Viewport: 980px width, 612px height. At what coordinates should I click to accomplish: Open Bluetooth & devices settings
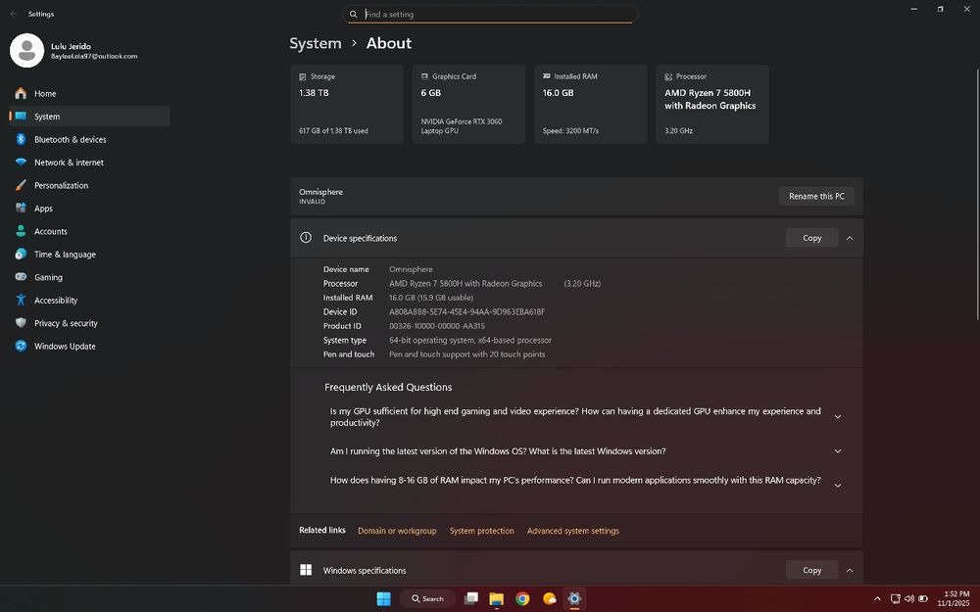coord(89,139)
